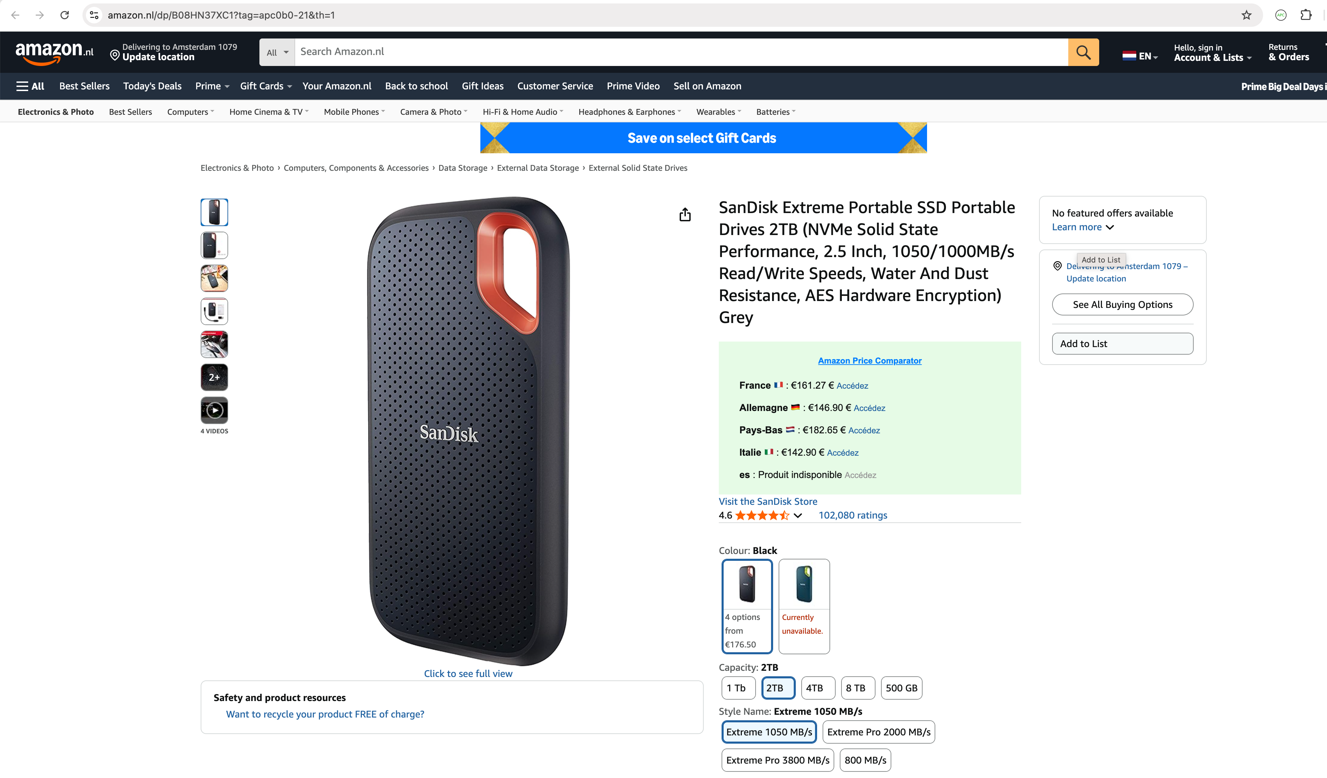
Task: Open the browser extensions puzzle icon
Action: pos(1305,15)
